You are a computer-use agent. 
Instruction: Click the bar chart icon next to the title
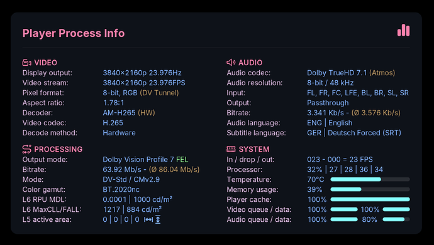click(x=404, y=30)
